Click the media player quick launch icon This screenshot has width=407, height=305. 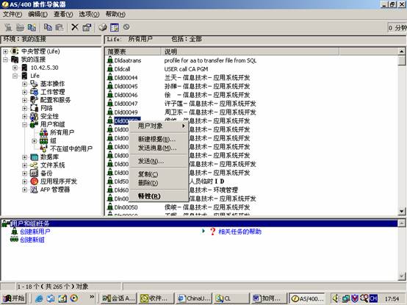74,298
